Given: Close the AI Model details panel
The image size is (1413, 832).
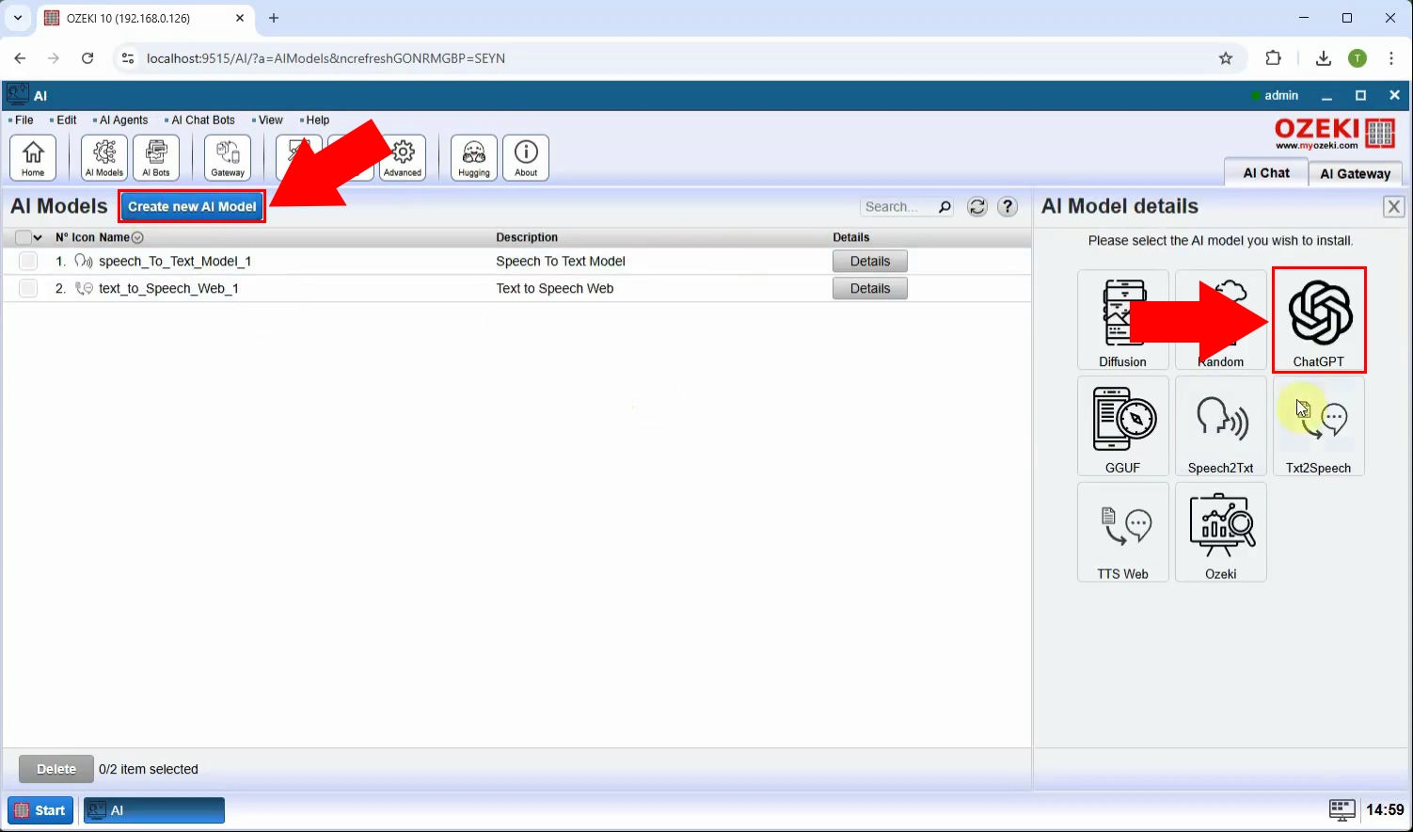Looking at the screenshot, I should tap(1394, 207).
